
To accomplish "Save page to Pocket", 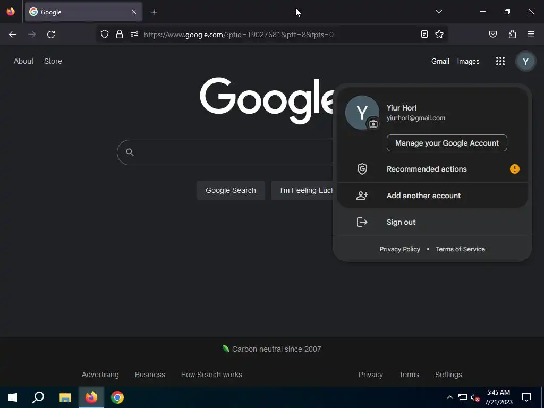I will 492,34.
